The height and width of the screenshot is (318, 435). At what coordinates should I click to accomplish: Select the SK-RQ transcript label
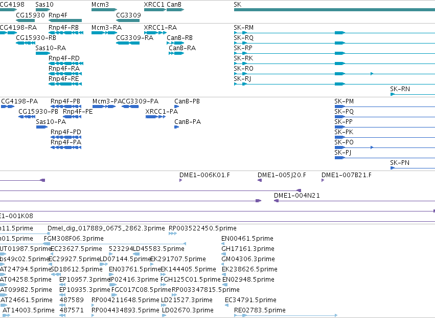244,38
